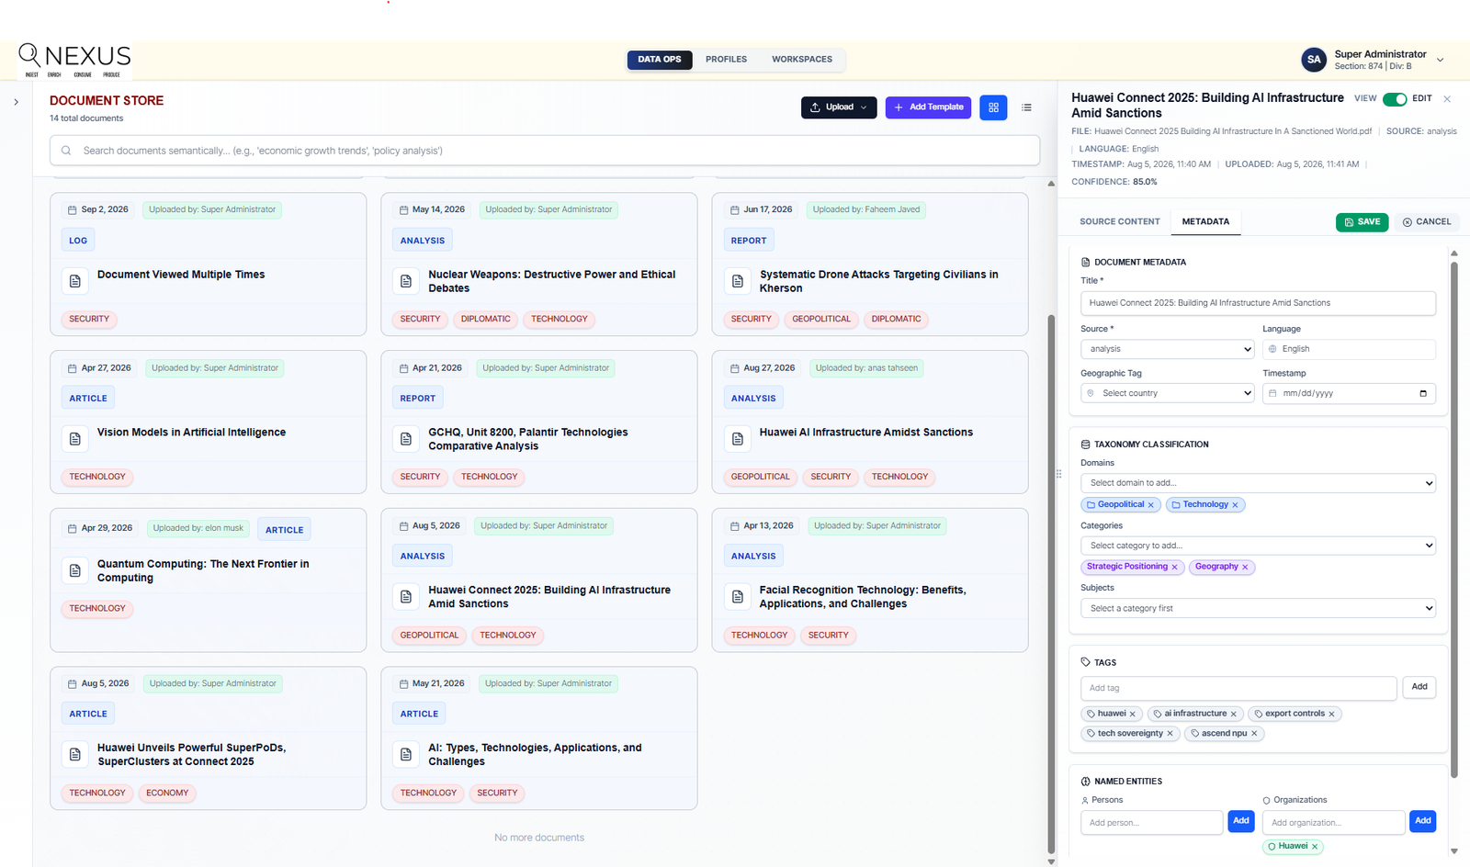This screenshot has width=1470, height=867.
Task: Click the metadata panel scrollbar
Action: 1453,520
